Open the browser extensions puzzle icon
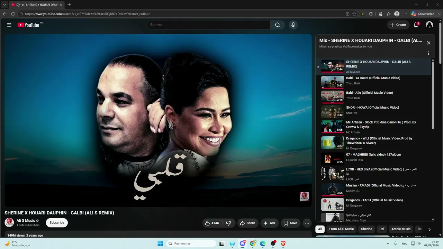 click(371, 14)
